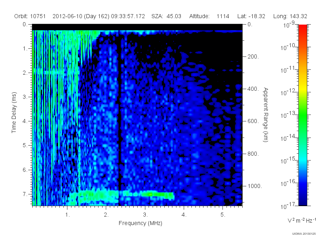This screenshot has height=242, width=323.
Task: Click the 'Apparent Range (km)' axis label
Action: click(266, 115)
